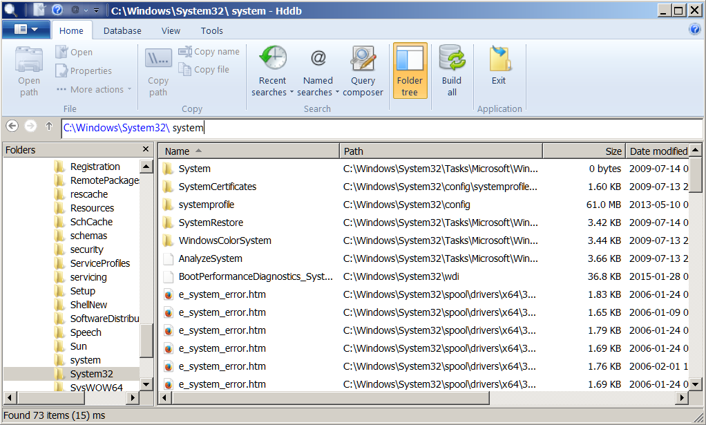Select the BootPerformanceDiagnostics_Syst... file
The height and width of the screenshot is (425, 706).
pos(423,276)
